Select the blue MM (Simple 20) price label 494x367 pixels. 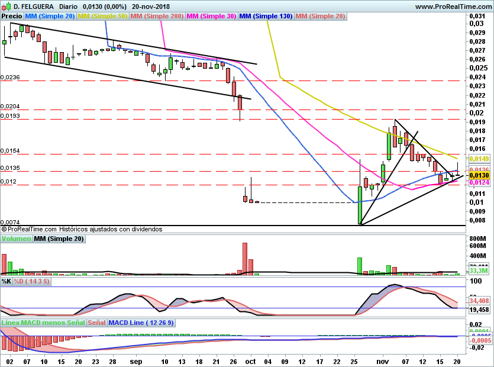(x=50, y=16)
